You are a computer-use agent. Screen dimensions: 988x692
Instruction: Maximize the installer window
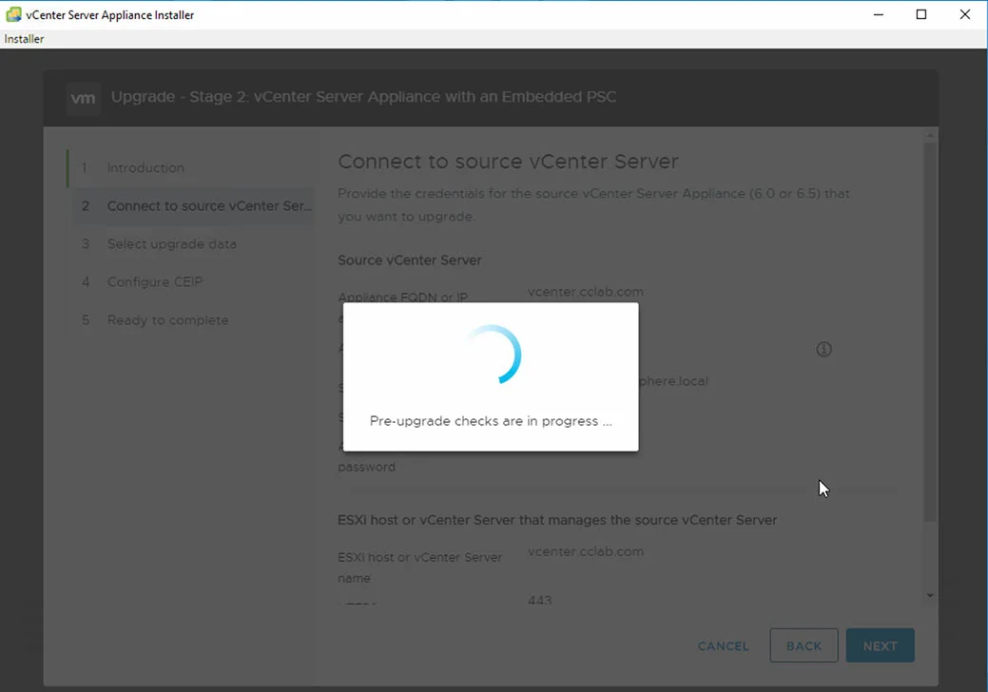(921, 14)
